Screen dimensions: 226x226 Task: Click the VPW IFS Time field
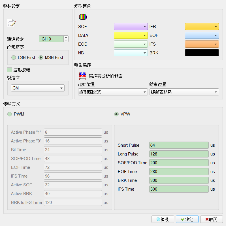tap(179, 189)
